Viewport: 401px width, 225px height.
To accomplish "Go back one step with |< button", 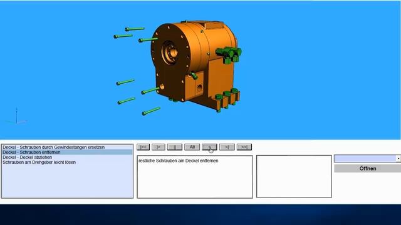I will pyautogui.click(x=159, y=147).
